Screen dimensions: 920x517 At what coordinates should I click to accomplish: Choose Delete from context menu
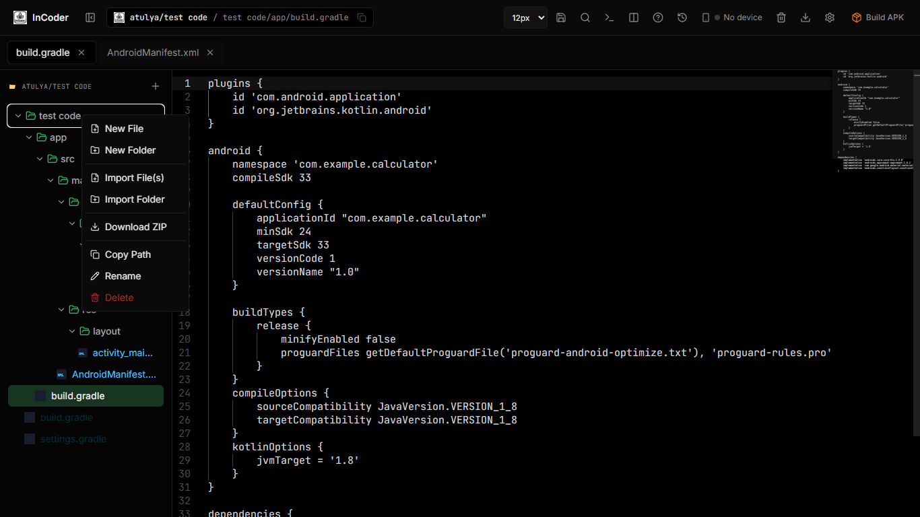coord(135,298)
